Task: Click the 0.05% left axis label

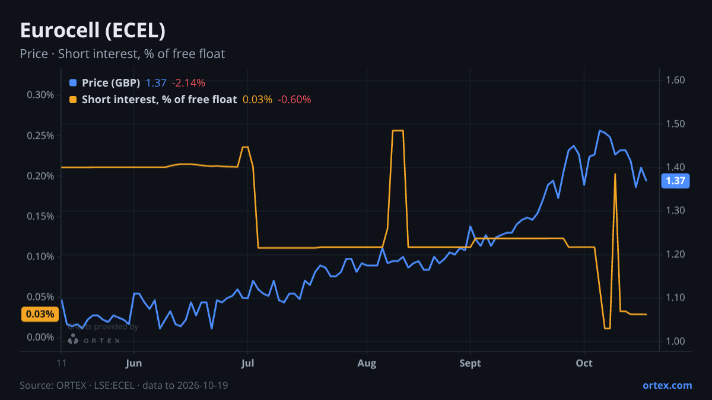Action: tap(41, 296)
